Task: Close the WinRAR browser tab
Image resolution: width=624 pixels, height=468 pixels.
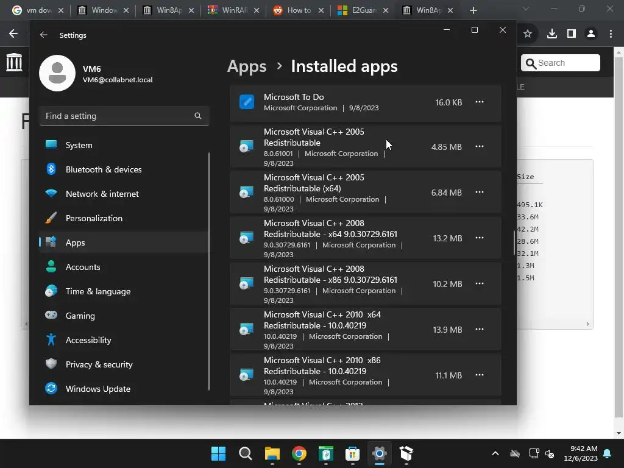Action: (257, 10)
